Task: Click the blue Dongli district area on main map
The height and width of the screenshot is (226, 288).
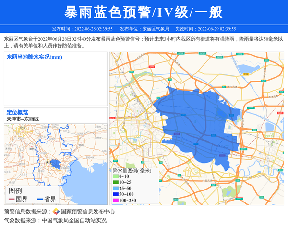Action: click(197, 125)
